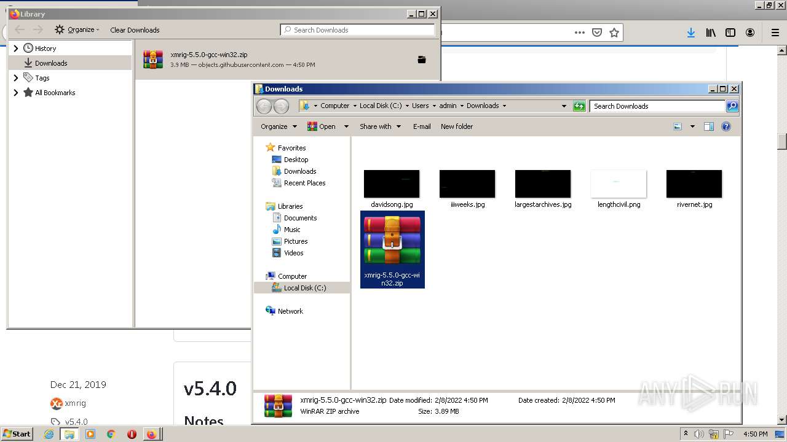Open Firefox hamburger menu

click(775, 33)
